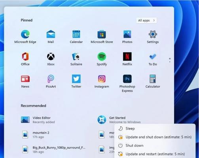The width and height of the screenshot is (199, 158).
Task: Open Spotify from pinned apps
Action: pos(102,59)
